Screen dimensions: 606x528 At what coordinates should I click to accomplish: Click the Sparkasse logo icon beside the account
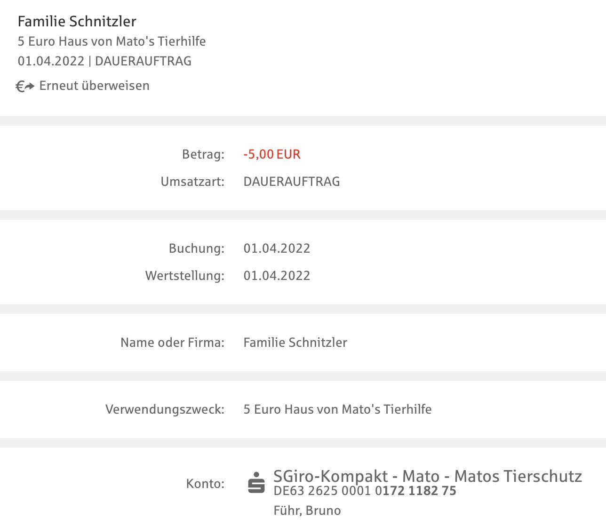[x=256, y=483]
